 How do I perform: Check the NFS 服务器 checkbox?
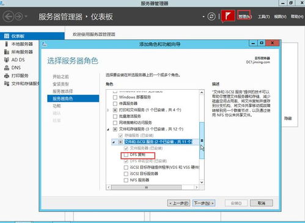[x=126, y=180]
